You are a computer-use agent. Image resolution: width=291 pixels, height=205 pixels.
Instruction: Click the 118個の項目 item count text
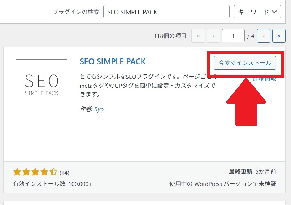(170, 36)
